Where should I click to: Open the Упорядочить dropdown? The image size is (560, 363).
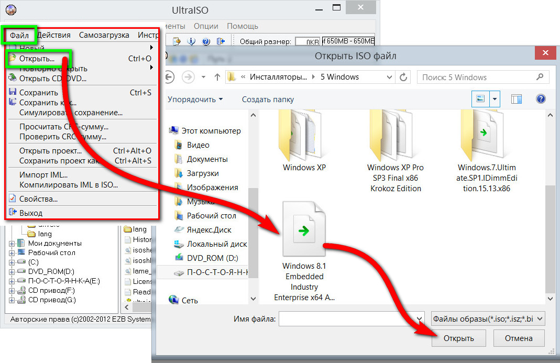pyautogui.click(x=195, y=100)
